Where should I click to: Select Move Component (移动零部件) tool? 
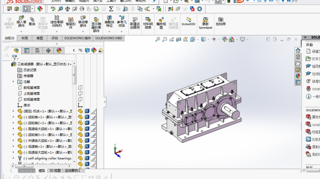coord(83,22)
